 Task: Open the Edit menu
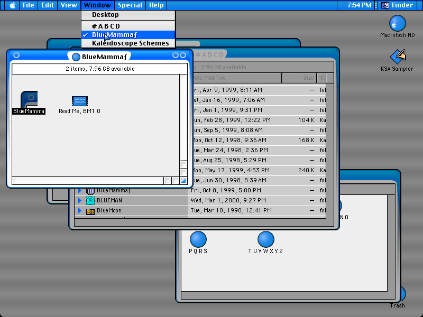pos(48,5)
